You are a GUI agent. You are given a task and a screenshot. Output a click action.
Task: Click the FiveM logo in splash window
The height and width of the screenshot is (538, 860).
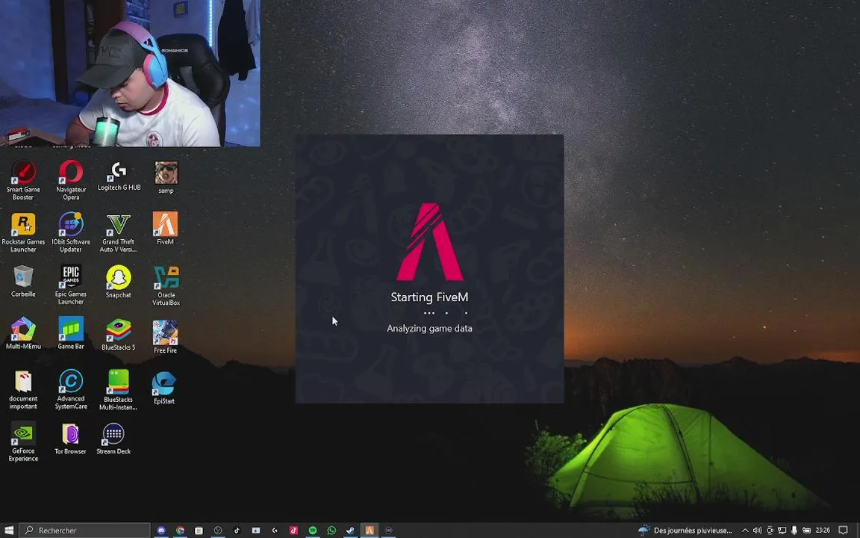pyautogui.click(x=429, y=241)
